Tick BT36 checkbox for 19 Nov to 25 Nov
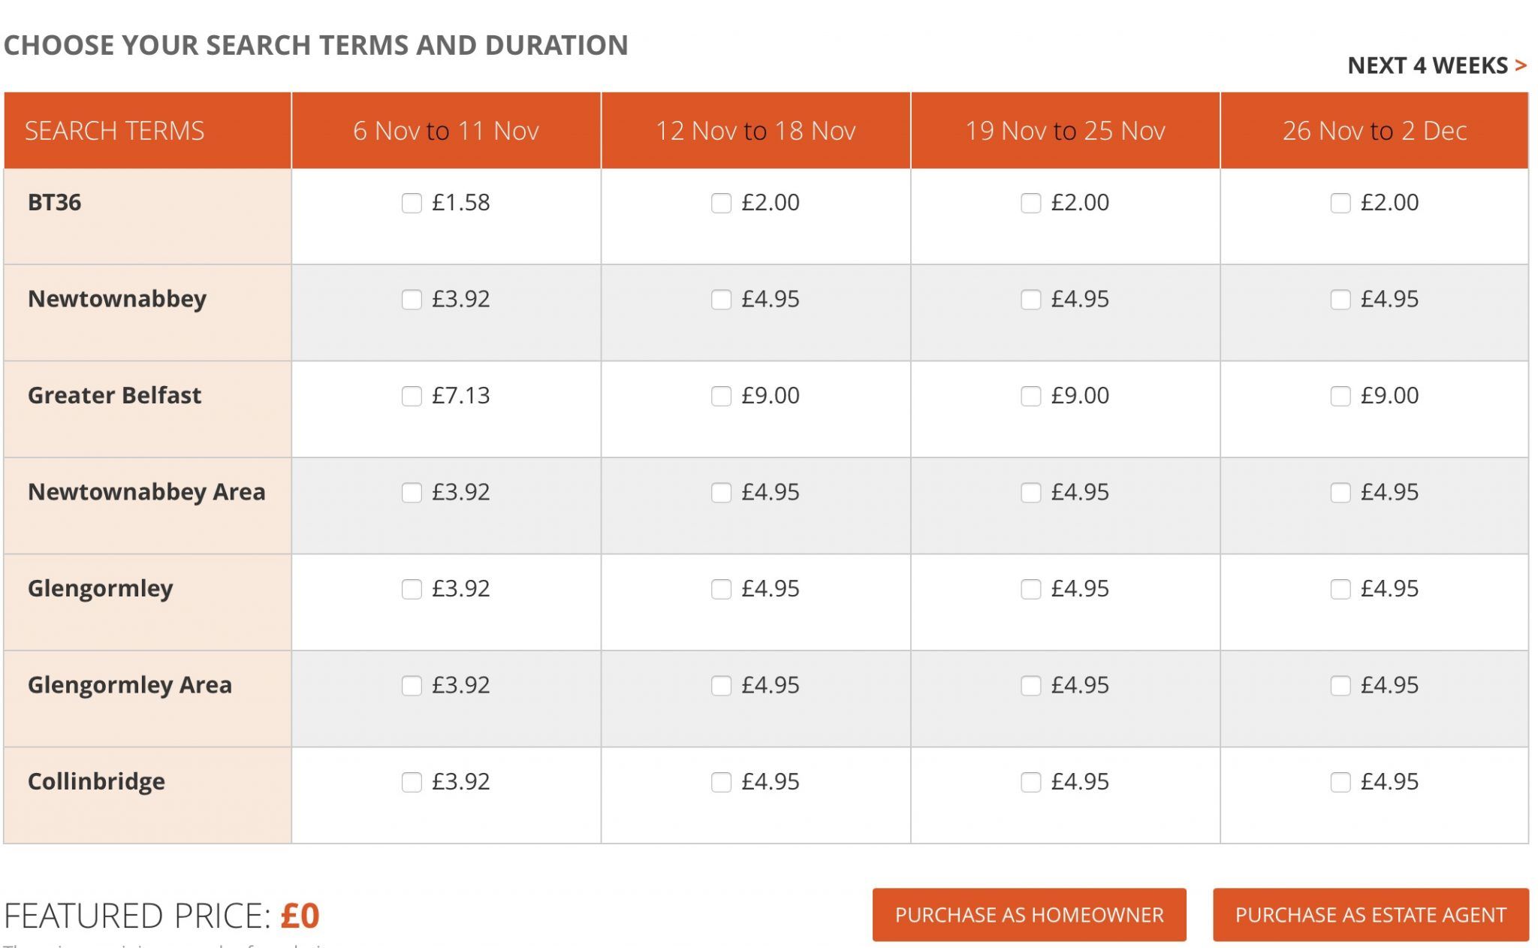Viewport: 1538px width, 948px height. point(1030,203)
